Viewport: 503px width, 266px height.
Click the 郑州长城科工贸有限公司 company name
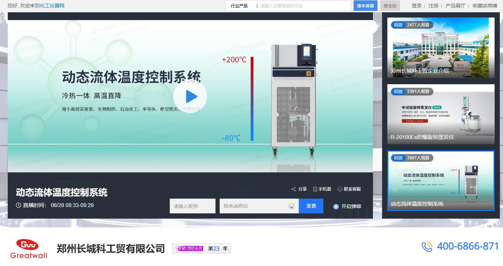click(x=111, y=249)
